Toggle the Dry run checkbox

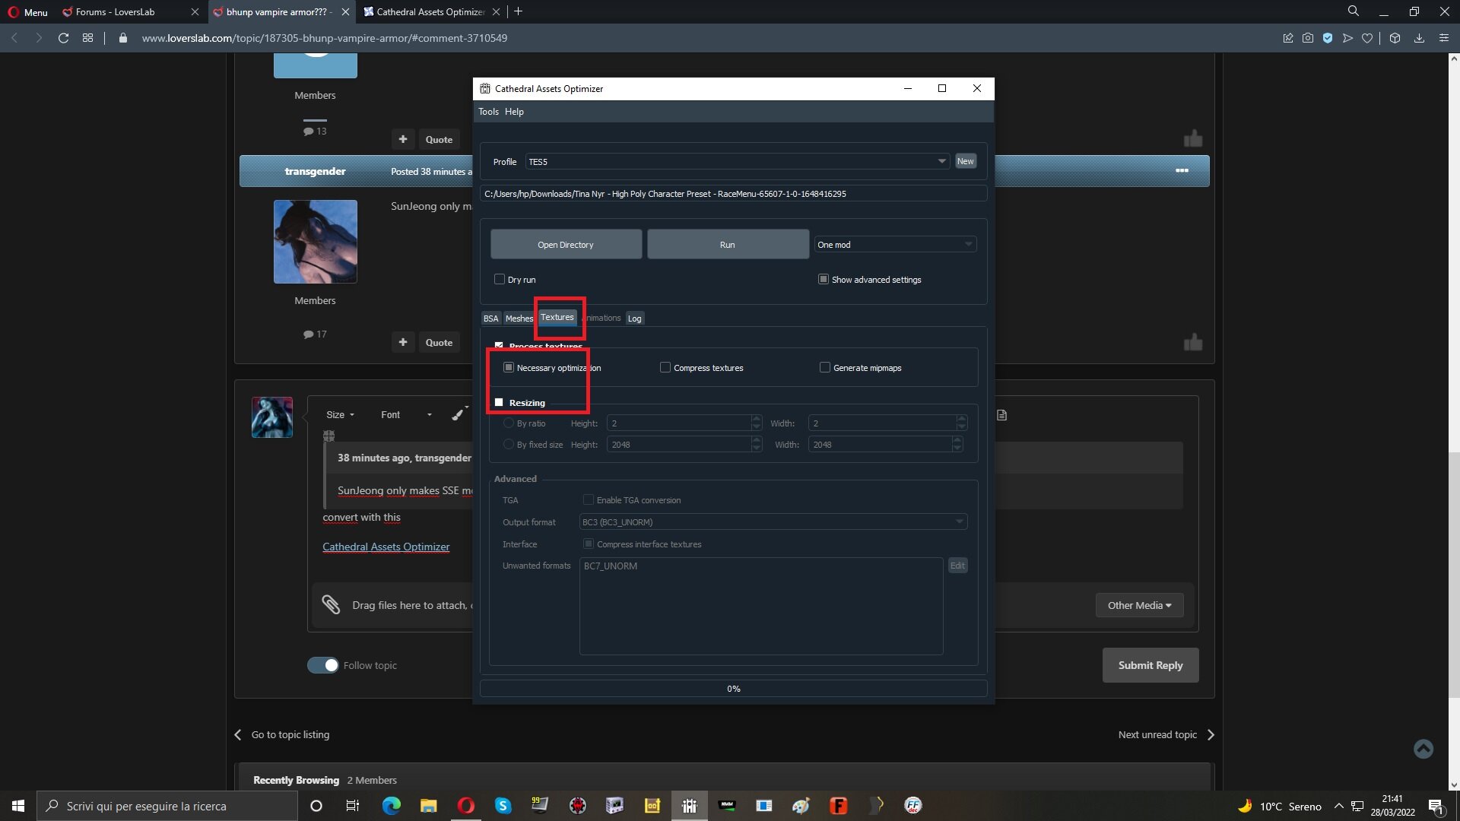[500, 280]
